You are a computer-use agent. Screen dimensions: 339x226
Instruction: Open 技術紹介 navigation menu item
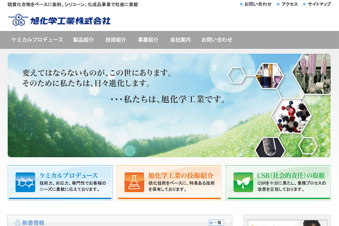[x=116, y=40]
